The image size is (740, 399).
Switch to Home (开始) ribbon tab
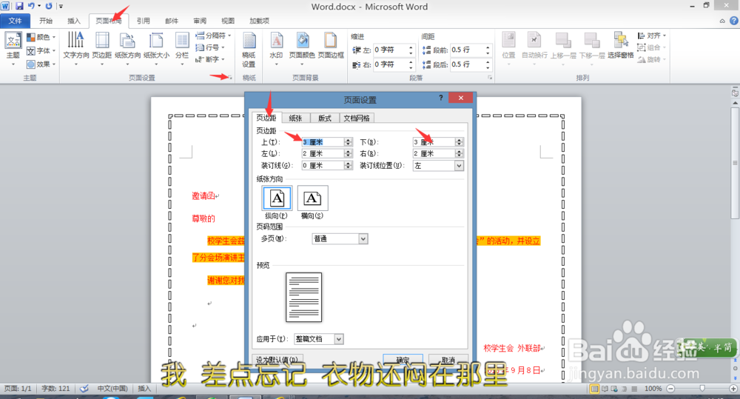[46, 21]
